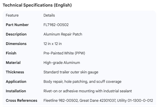Click the Cross References row label
158x107 pixels.
(x=22, y=100)
